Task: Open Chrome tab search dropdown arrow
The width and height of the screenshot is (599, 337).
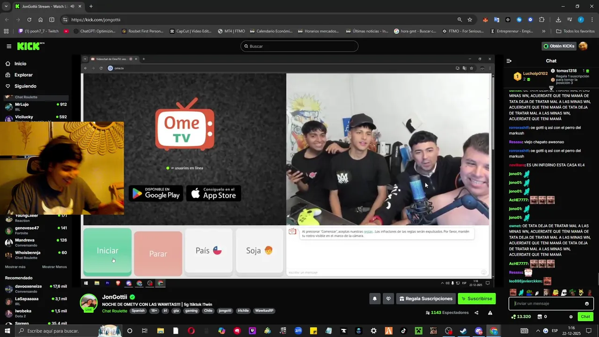Action: click(x=6, y=7)
